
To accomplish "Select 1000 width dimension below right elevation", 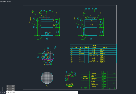I will tap(91, 39).
